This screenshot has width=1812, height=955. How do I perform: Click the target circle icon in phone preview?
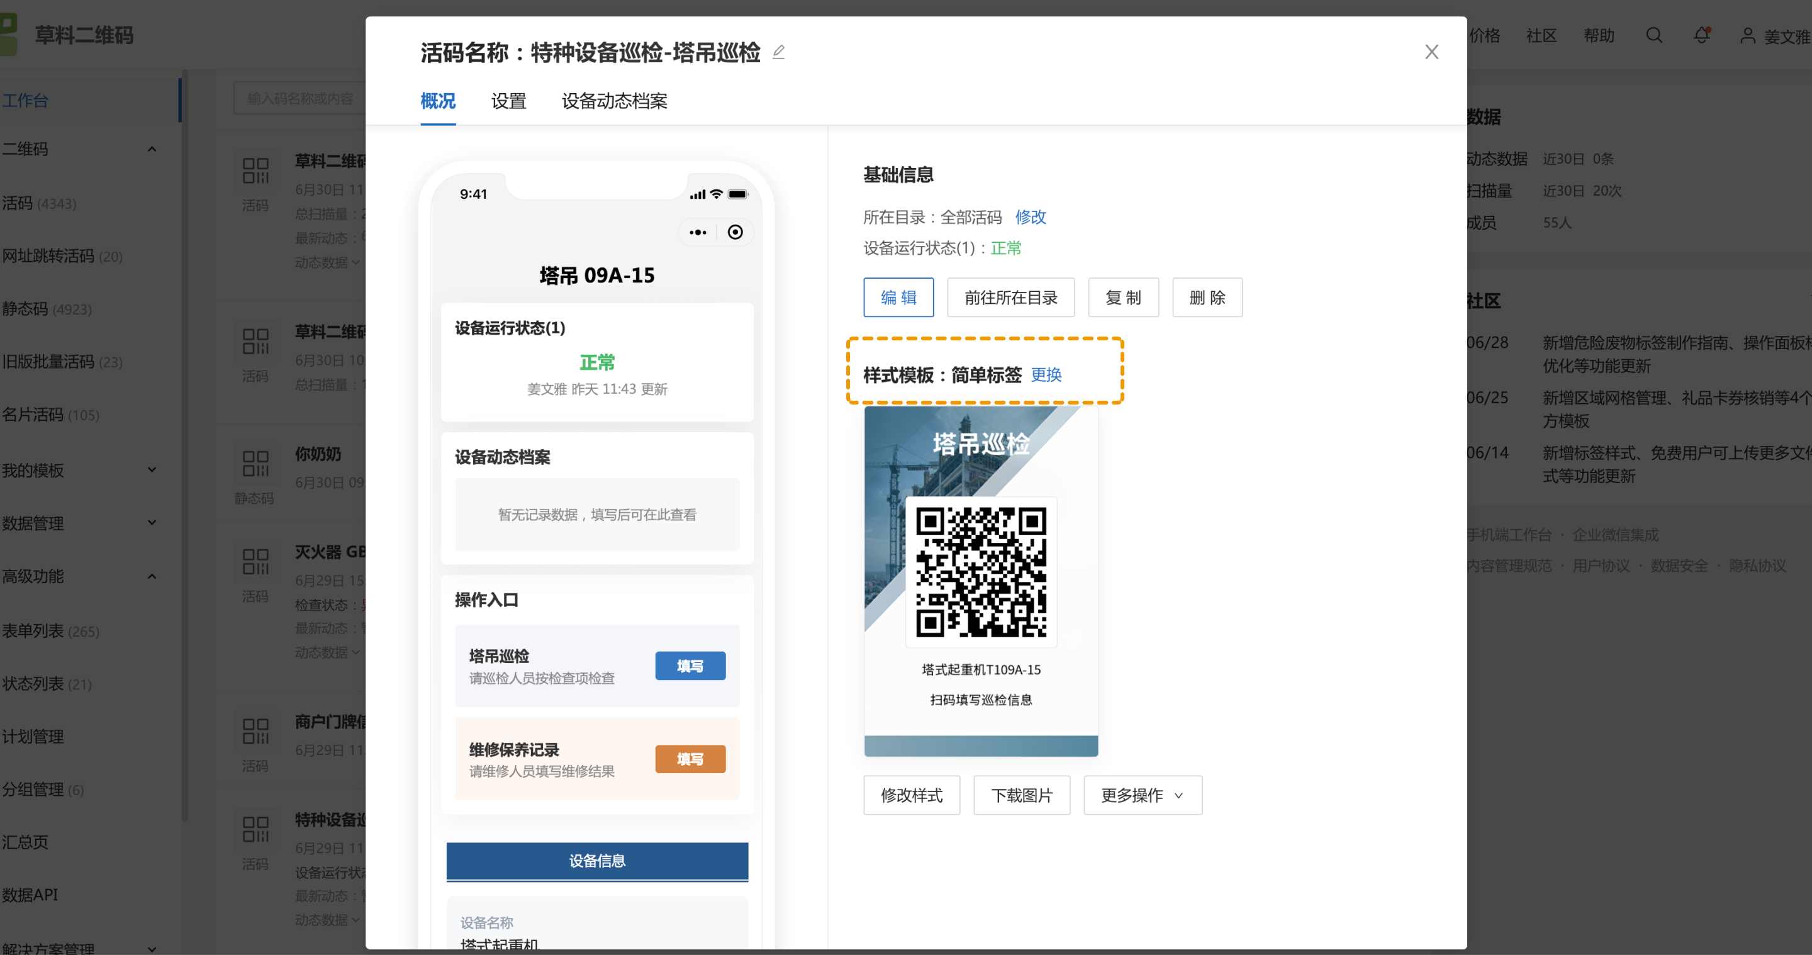pyautogui.click(x=735, y=232)
